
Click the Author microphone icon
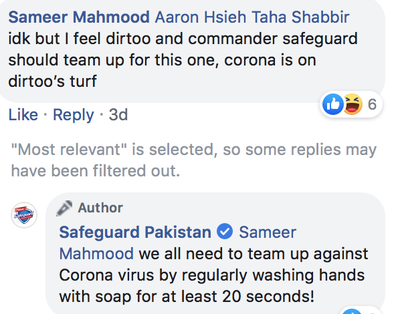point(64,208)
